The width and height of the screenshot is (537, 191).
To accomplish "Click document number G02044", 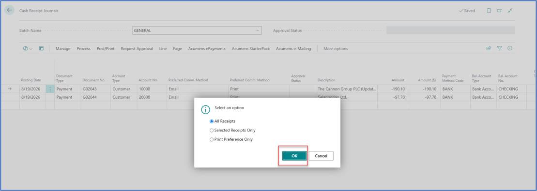I will point(90,97).
